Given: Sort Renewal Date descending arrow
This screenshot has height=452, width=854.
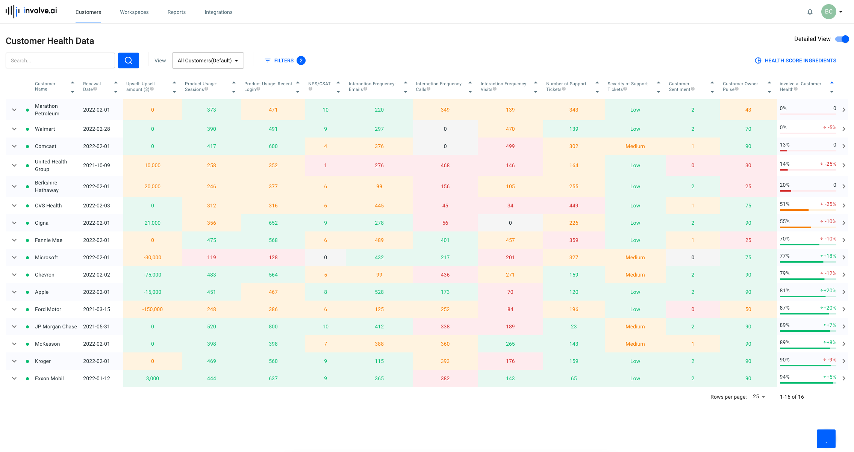Looking at the screenshot, I should pyautogui.click(x=116, y=92).
